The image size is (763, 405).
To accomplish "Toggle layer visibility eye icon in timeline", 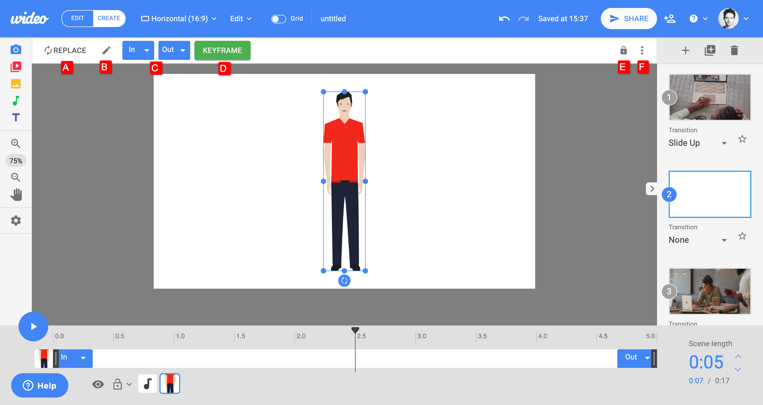I will coord(98,384).
